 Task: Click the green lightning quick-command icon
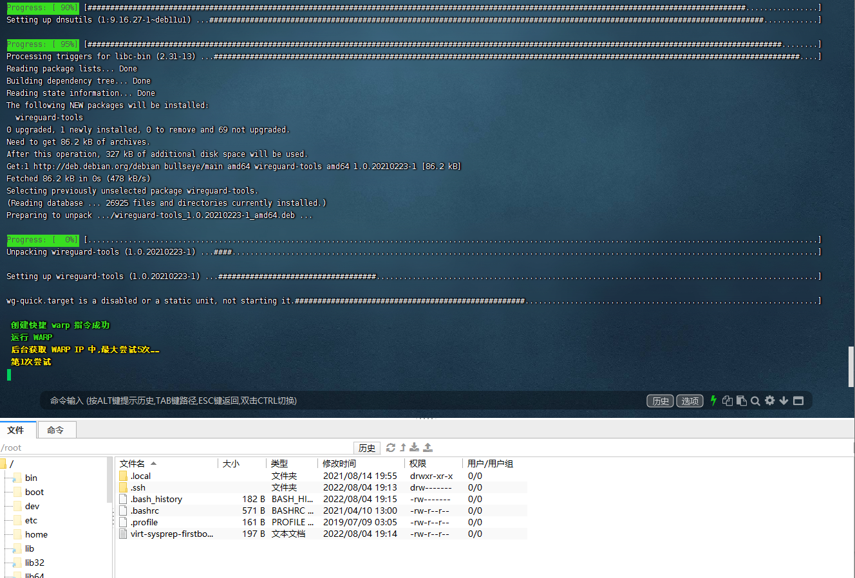(713, 401)
